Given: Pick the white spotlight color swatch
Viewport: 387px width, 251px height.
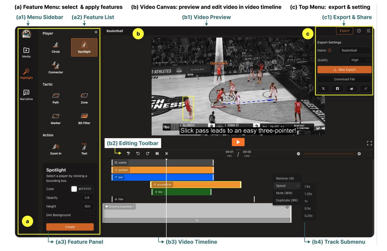Looking at the screenshot, I should (x=75, y=189).
